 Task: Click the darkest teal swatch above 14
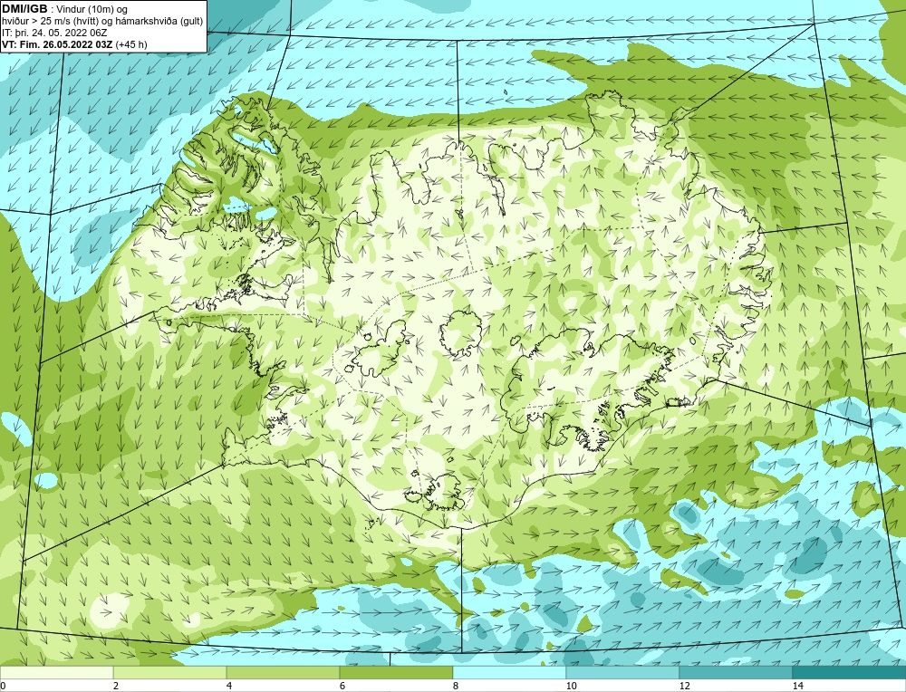tap(850, 672)
